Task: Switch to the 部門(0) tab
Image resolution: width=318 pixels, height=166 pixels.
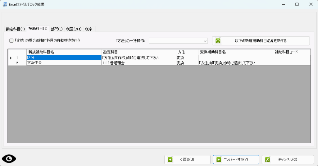Action: pos(57,29)
